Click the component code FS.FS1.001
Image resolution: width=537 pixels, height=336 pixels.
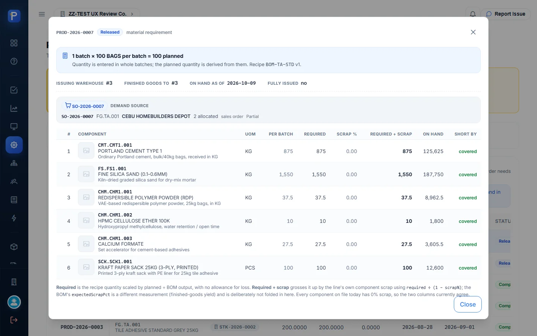click(x=112, y=169)
